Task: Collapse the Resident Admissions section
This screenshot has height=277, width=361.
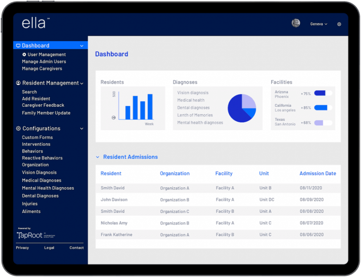Action: [97, 157]
